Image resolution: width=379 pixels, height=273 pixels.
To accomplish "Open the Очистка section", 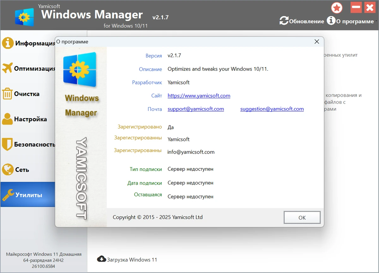I will pyautogui.click(x=28, y=94).
